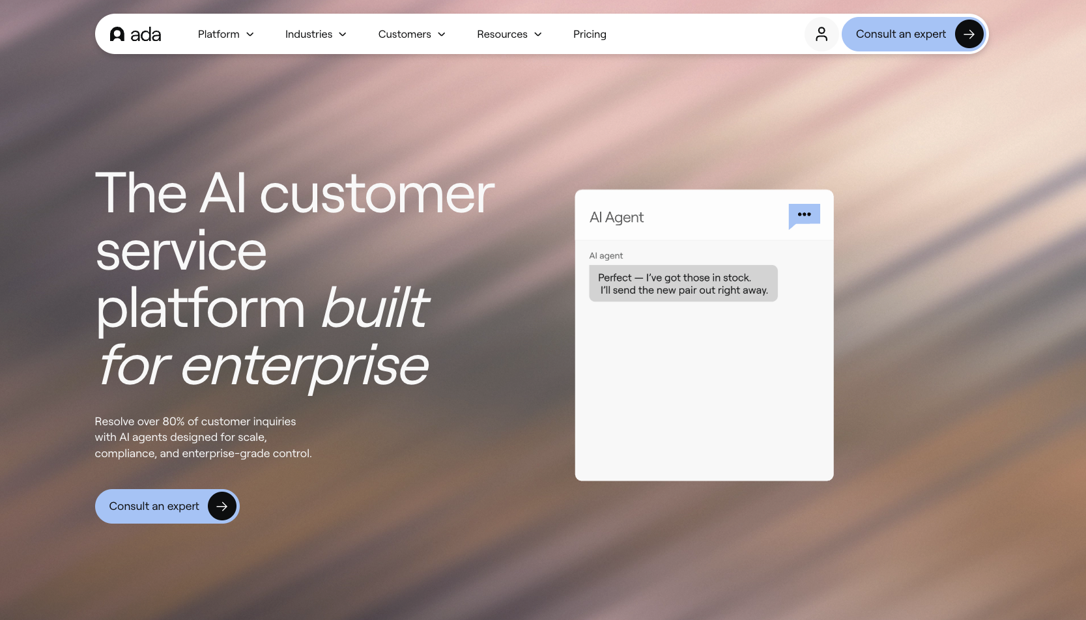Expand the Platform dropdown menu
The image size is (1086, 620).
pos(225,34)
